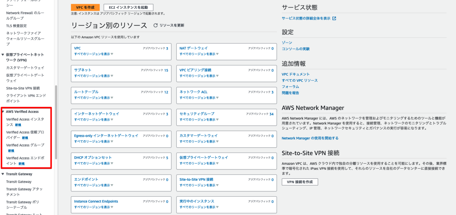The height and width of the screenshot is (215, 456).
Task: Click the サブネット count 15
Action: coord(166,70)
